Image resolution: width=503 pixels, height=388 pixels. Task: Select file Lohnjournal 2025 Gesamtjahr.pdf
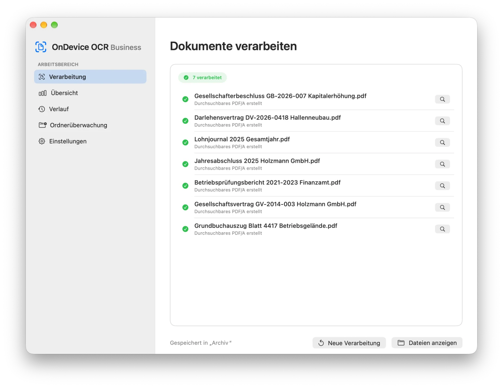242,139
